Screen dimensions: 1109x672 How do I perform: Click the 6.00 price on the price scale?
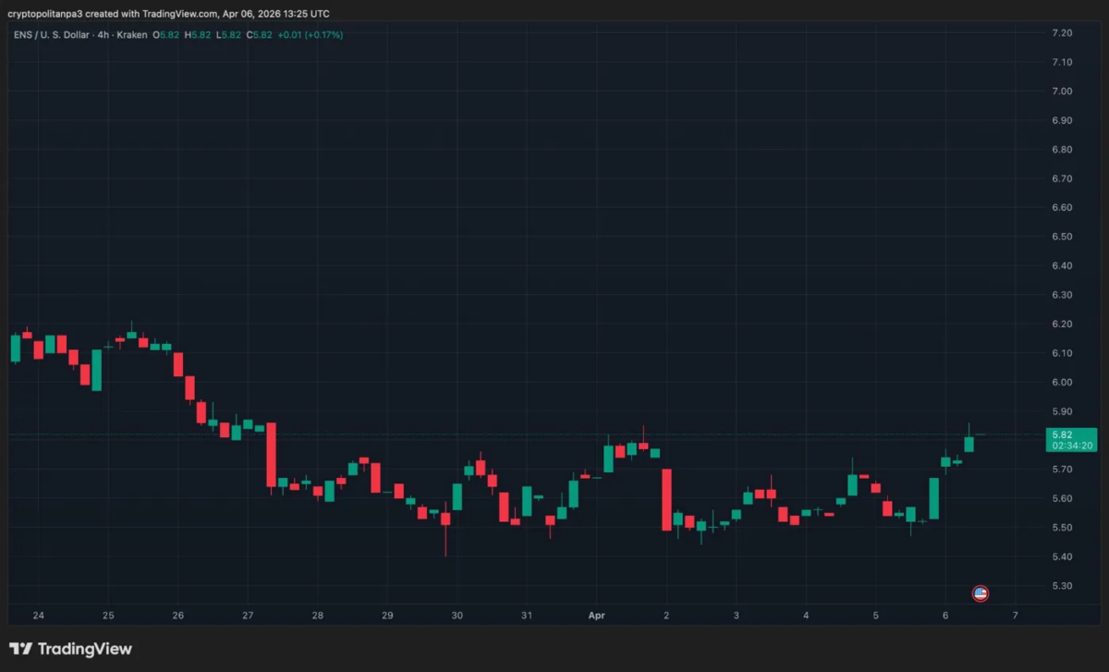click(x=1062, y=383)
